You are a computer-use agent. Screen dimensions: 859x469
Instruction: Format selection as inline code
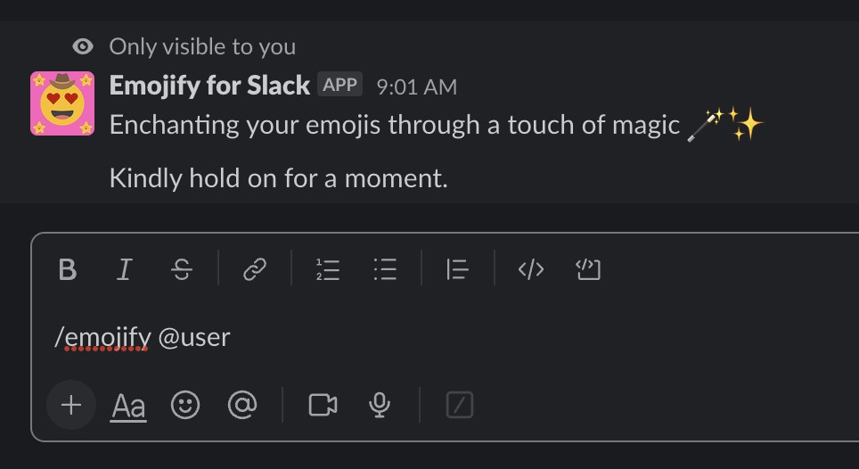(531, 269)
